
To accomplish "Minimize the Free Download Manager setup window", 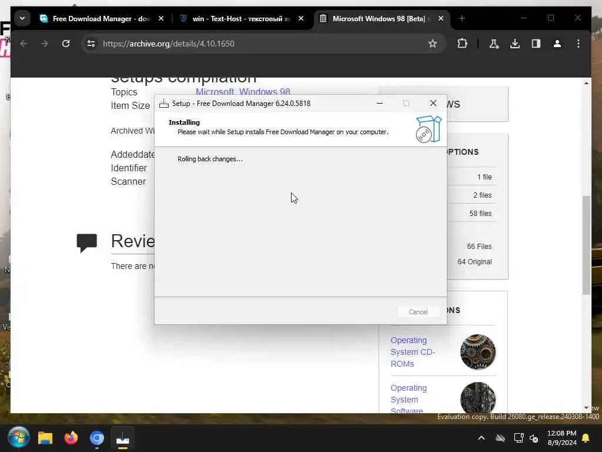I will pos(380,104).
